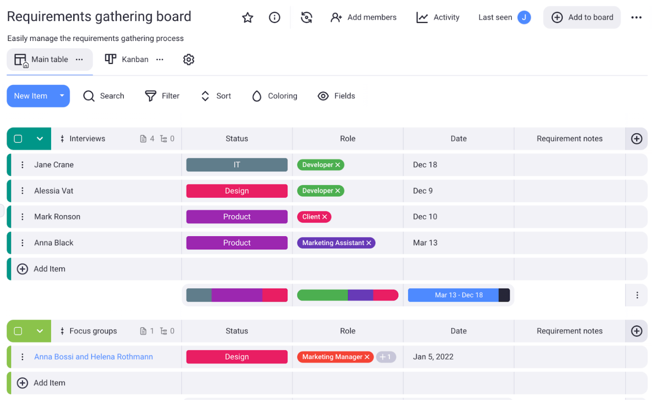The height and width of the screenshot is (400, 655).
Task: Open the Design status of Alessia Vat
Action: pos(237,191)
